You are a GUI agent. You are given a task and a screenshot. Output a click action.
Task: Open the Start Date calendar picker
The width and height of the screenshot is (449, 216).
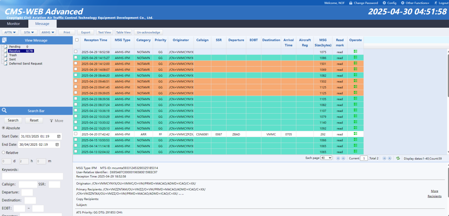coord(59,136)
